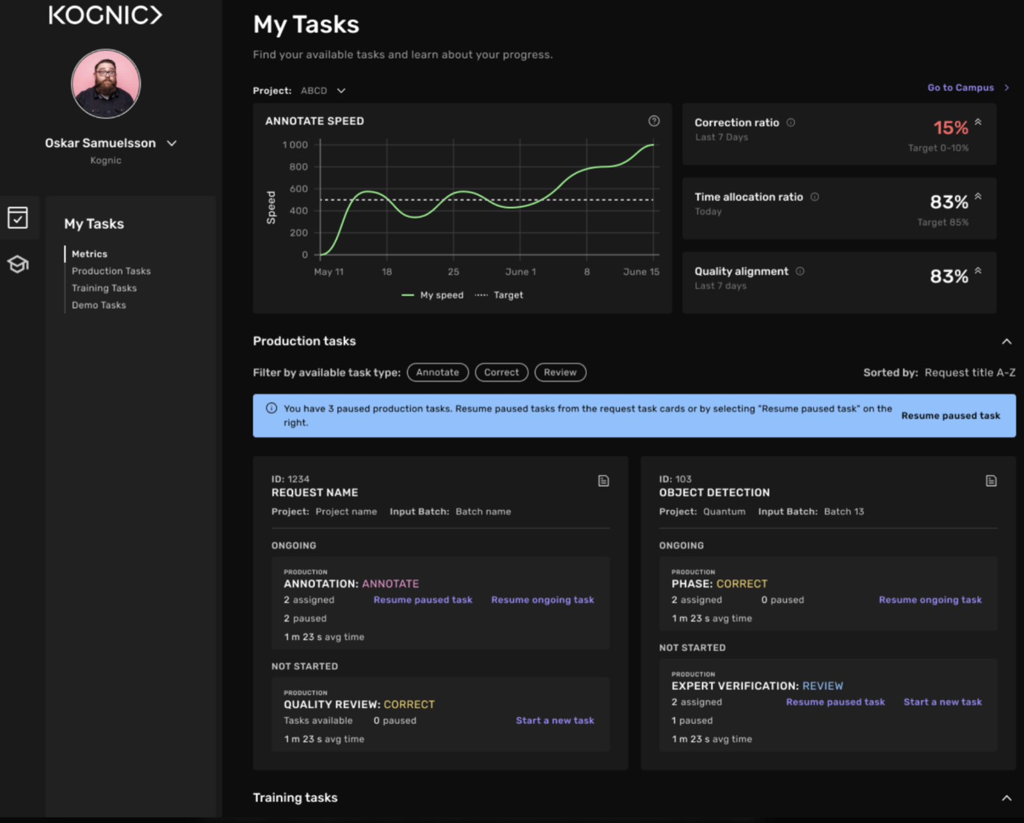Toggle the Correct task type filter
The width and height of the screenshot is (1024, 823).
tap(501, 372)
